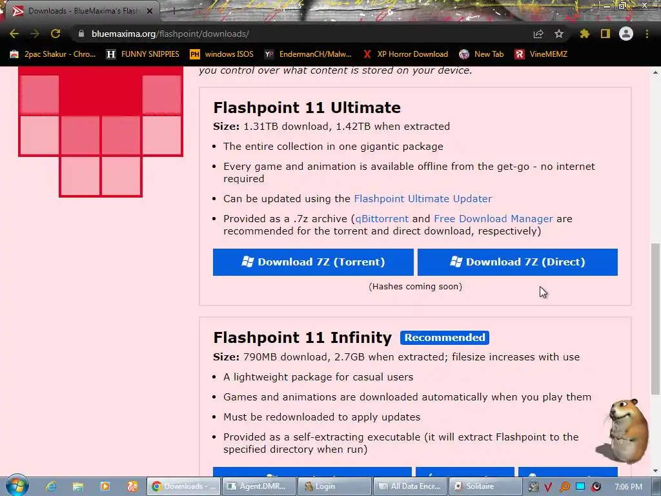Click Download 7Z (Torrent) button

313,262
